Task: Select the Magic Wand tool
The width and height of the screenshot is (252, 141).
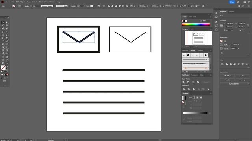Action: [3, 25]
